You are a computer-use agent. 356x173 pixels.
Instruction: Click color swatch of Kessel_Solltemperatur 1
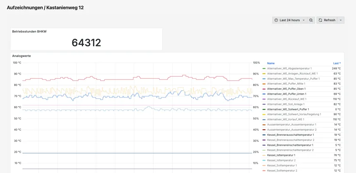[x=264, y=166]
